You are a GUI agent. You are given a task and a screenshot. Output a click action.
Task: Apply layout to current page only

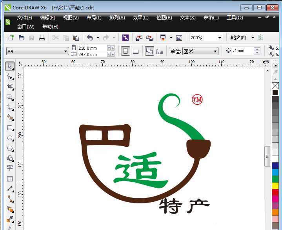coord(160,52)
